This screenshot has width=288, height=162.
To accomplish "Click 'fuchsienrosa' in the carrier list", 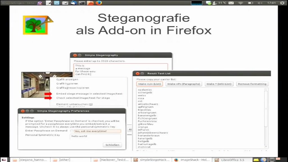I will [x=147, y=121].
